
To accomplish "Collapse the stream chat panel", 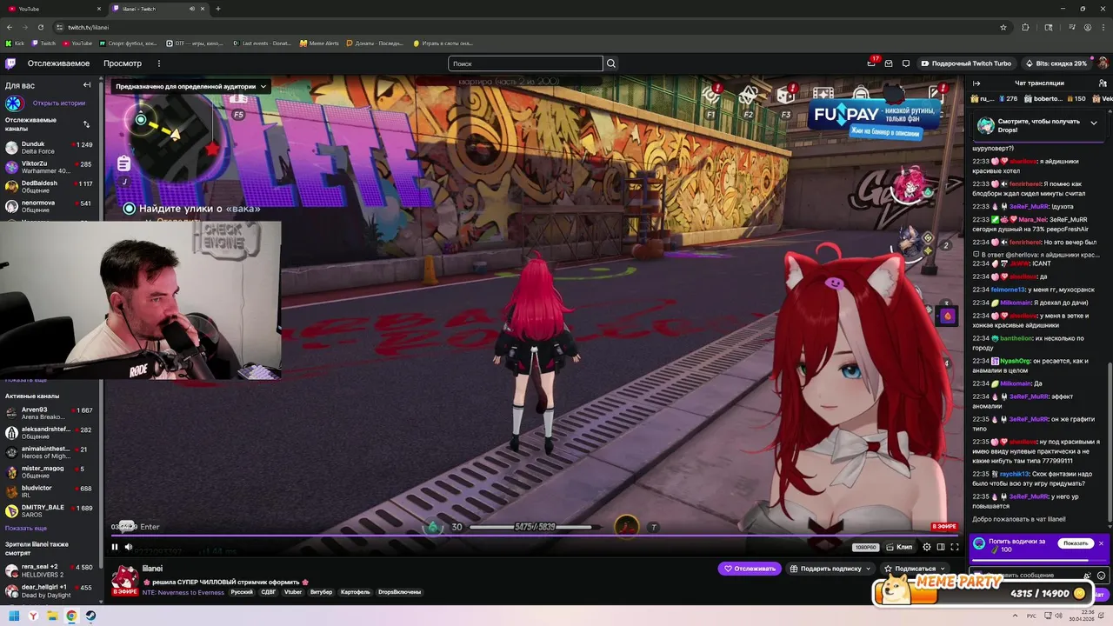I will point(976,83).
